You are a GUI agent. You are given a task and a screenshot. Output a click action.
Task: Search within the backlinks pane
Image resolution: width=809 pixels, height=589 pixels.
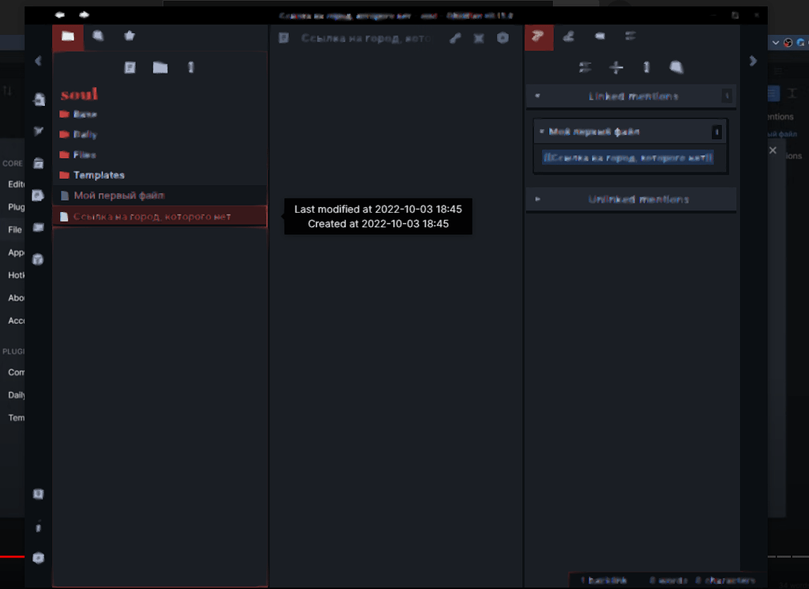click(676, 67)
